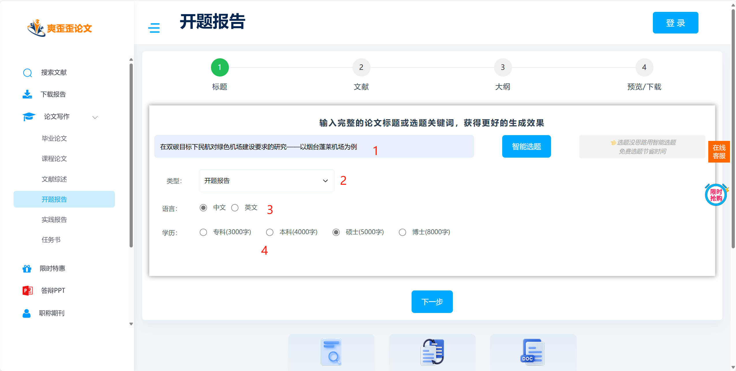The height and width of the screenshot is (371, 736).
Task: Choose the 博士(8000字) radio button
Action: 402,232
